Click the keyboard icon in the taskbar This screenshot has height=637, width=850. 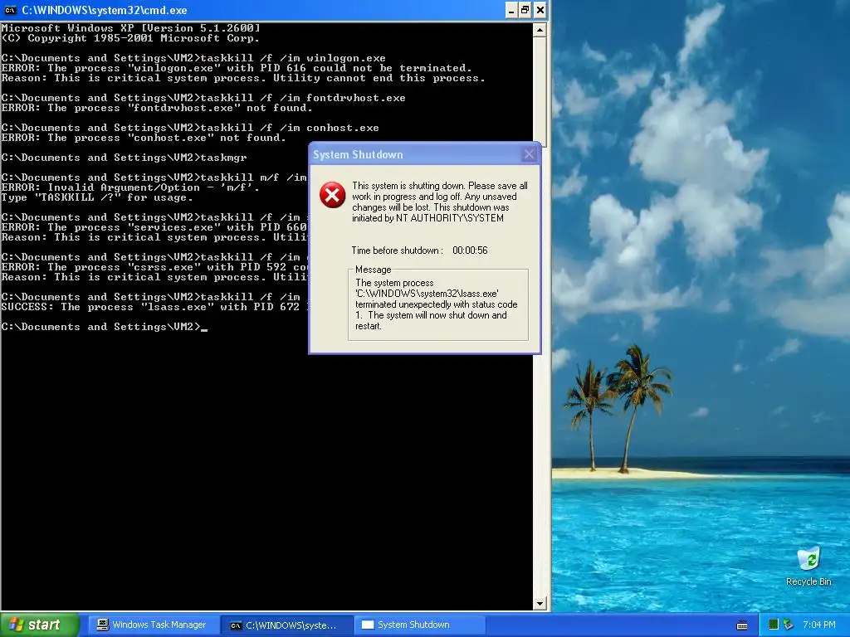(742, 625)
